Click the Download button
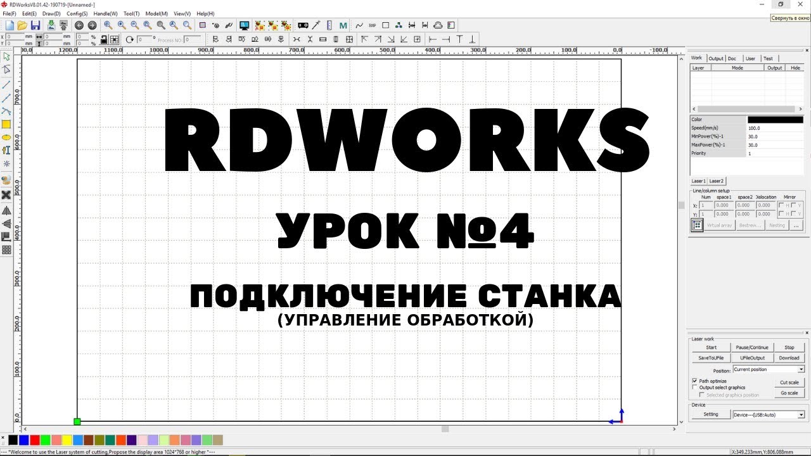Viewport: 811px width, 456px height. [789, 358]
